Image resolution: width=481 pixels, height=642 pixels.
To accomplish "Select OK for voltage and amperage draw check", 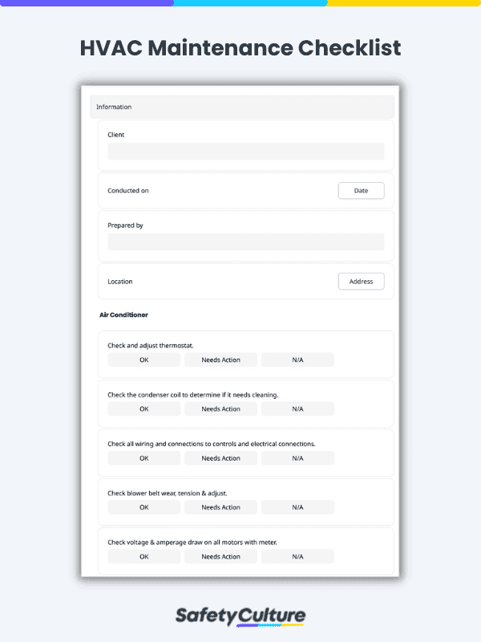I will 143,555.
